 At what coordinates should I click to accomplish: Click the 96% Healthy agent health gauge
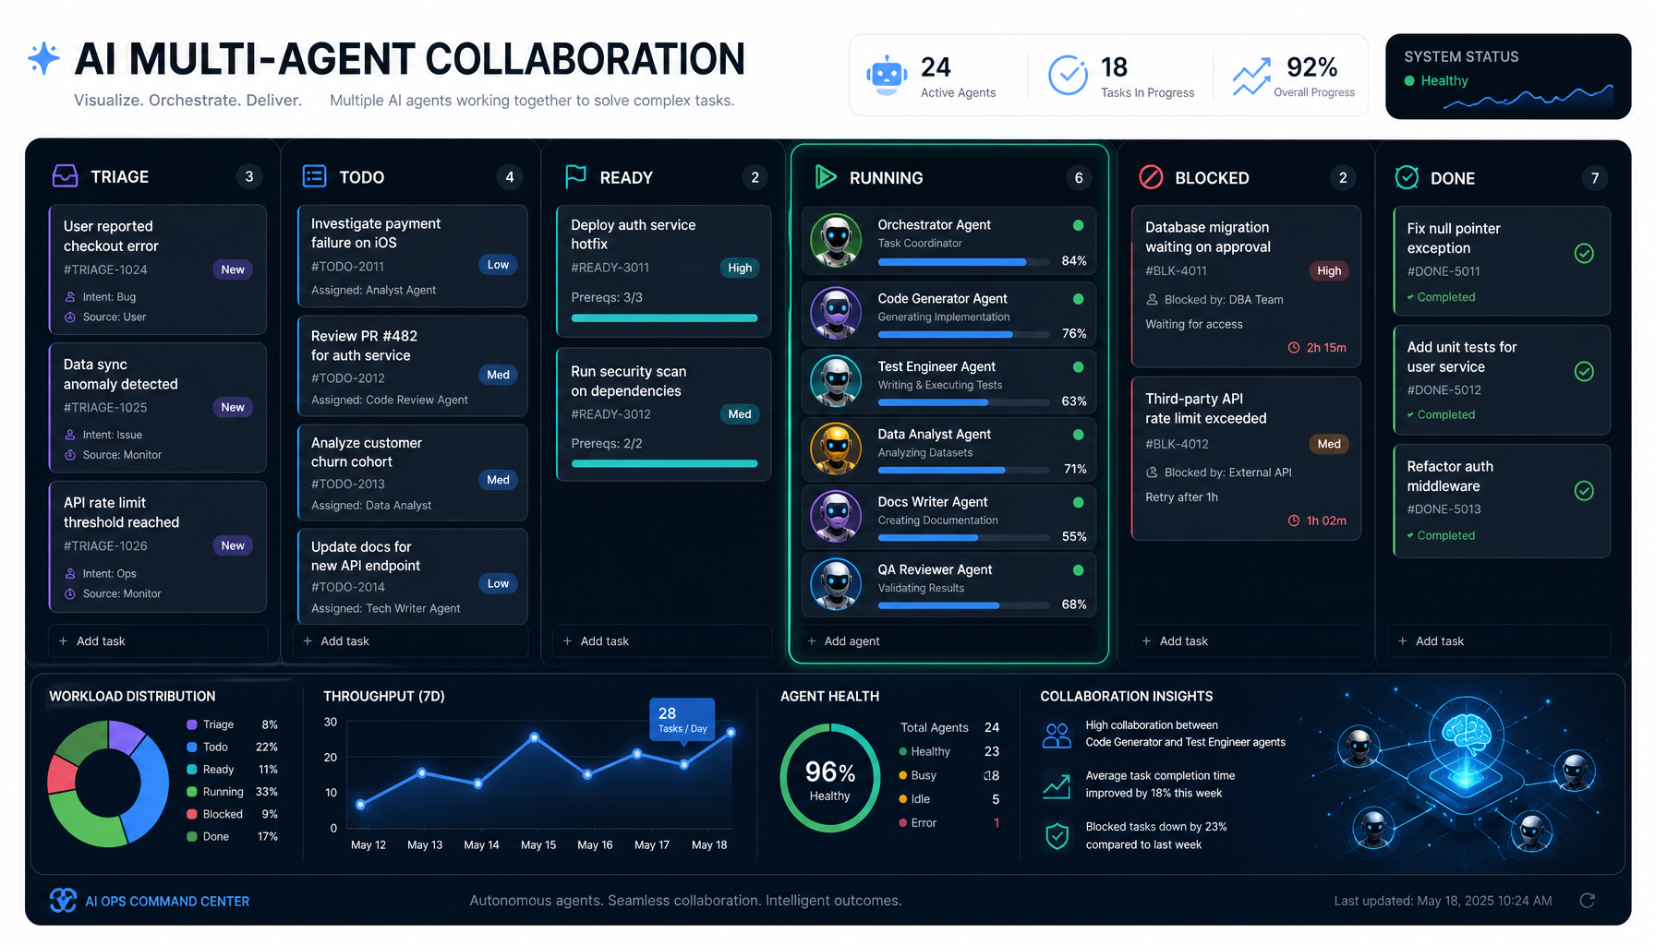point(830,777)
